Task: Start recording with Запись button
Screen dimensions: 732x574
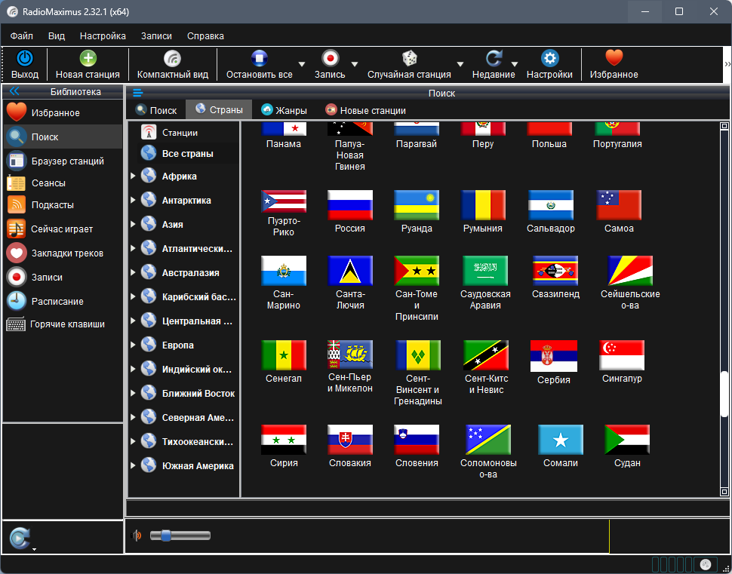Action: pos(330,65)
